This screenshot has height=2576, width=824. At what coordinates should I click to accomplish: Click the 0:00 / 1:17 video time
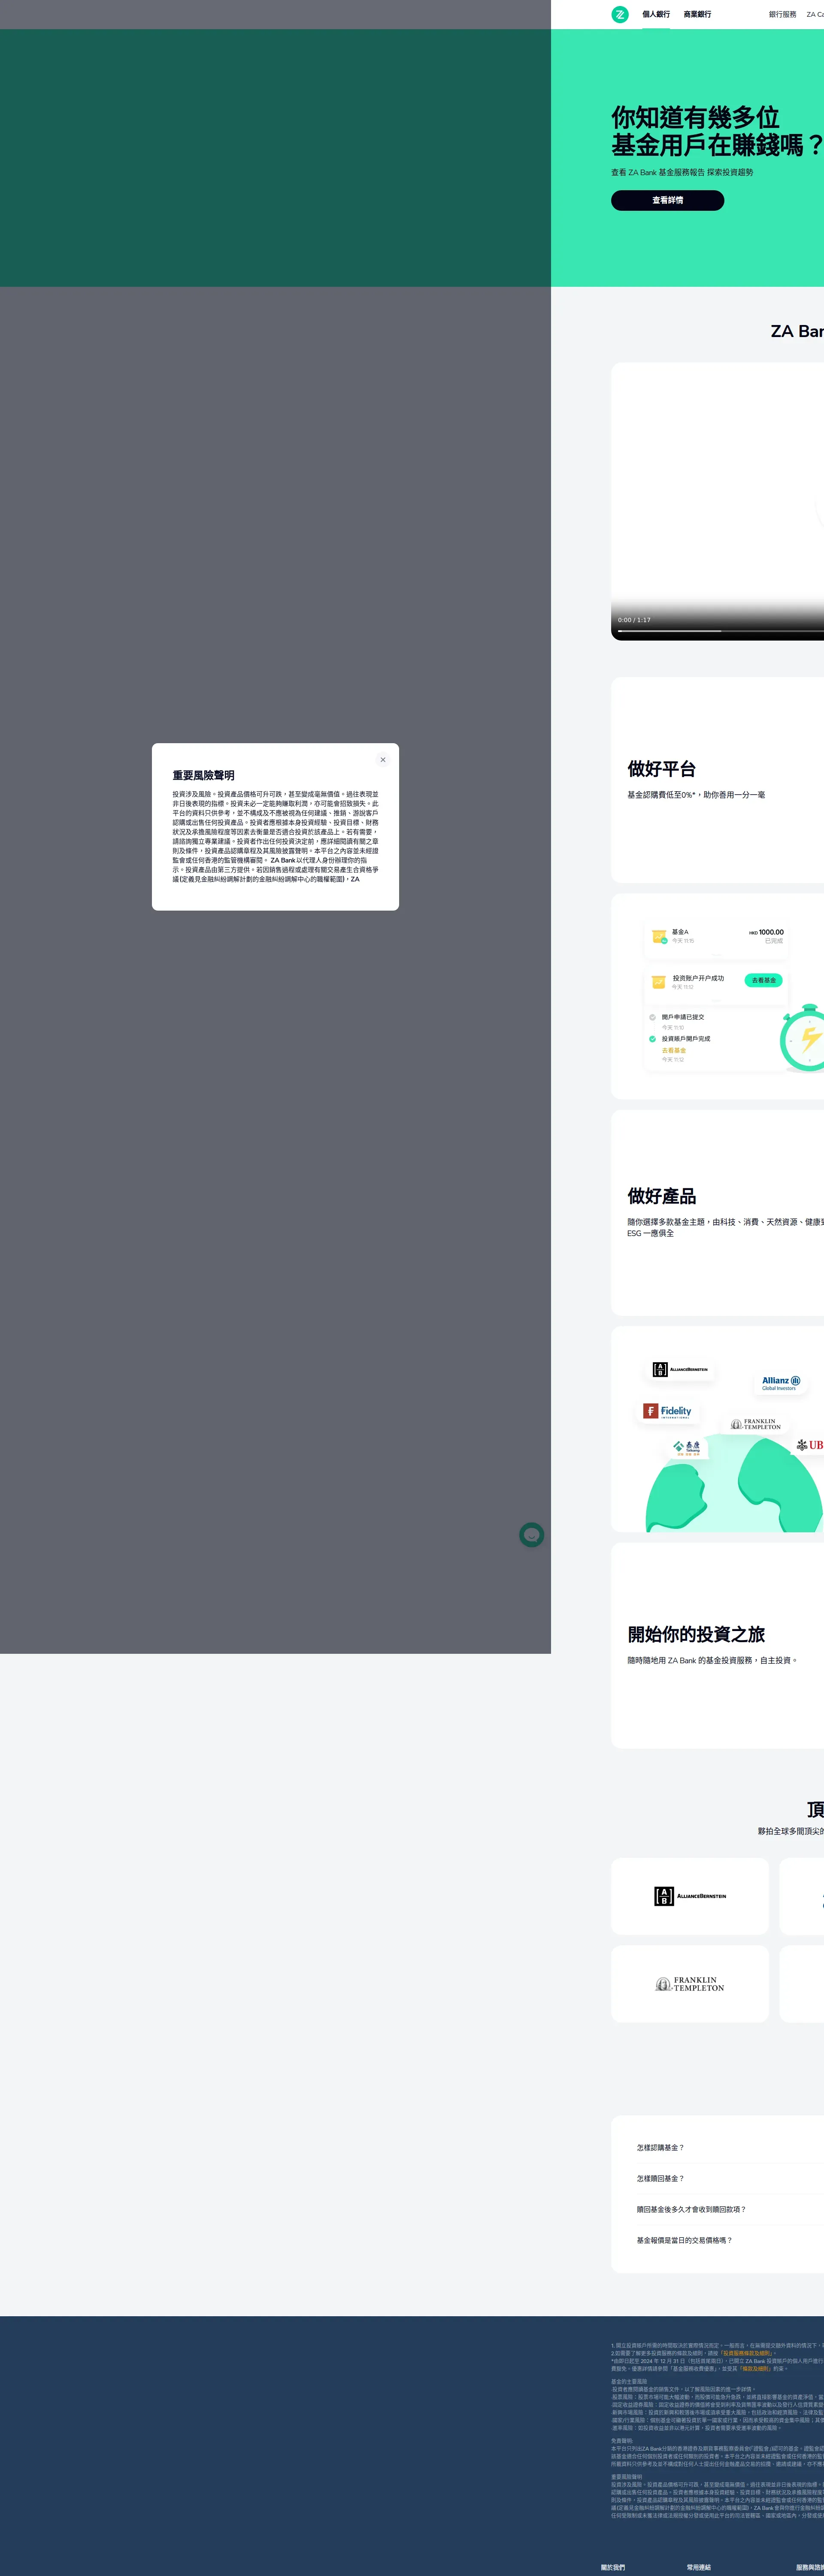634,620
